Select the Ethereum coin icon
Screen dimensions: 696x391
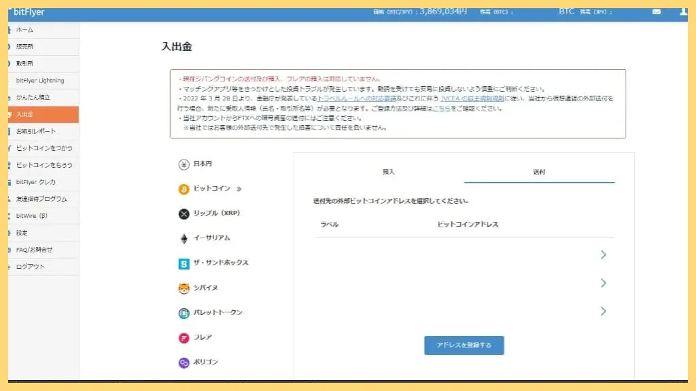184,238
